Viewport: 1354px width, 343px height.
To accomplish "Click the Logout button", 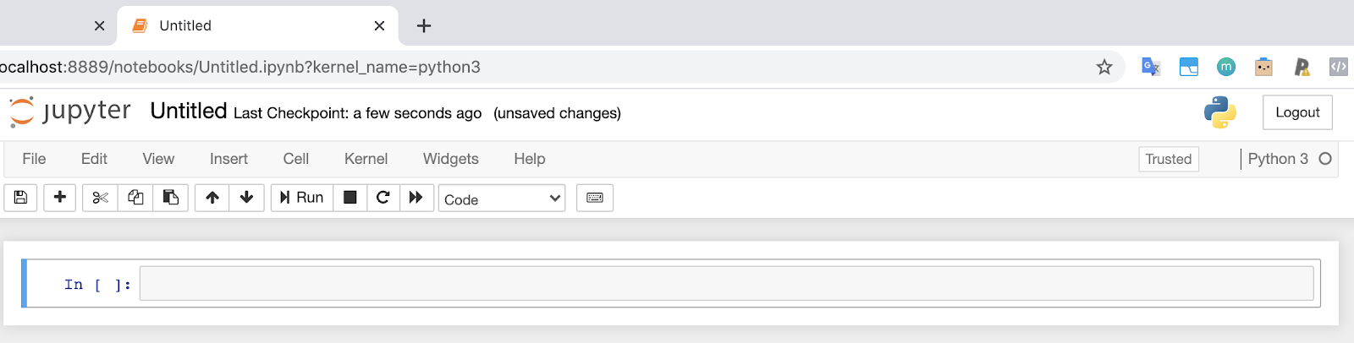I will [x=1296, y=112].
